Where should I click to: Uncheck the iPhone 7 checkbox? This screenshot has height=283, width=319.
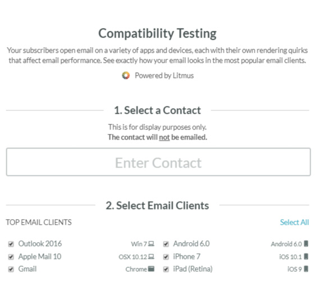pos(166,257)
